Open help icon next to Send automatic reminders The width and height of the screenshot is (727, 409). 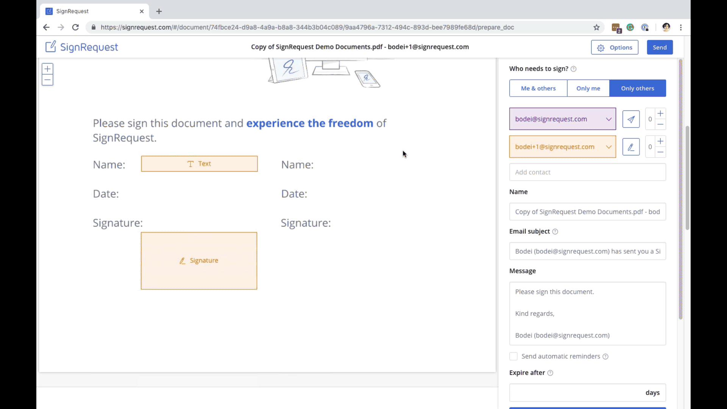point(605,356)
